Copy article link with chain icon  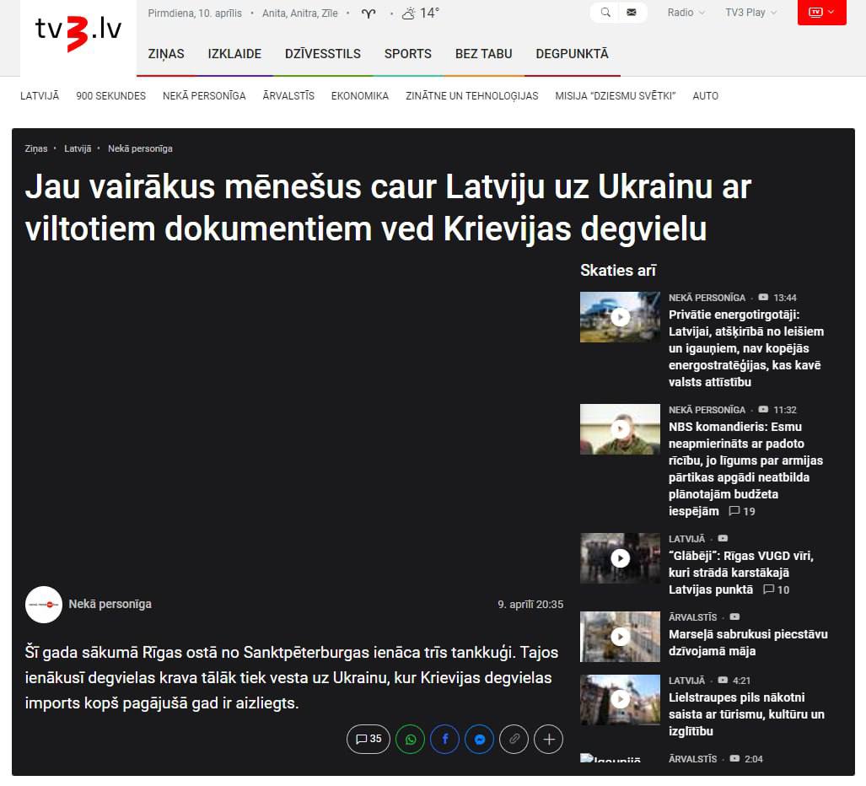pos(514,740)
